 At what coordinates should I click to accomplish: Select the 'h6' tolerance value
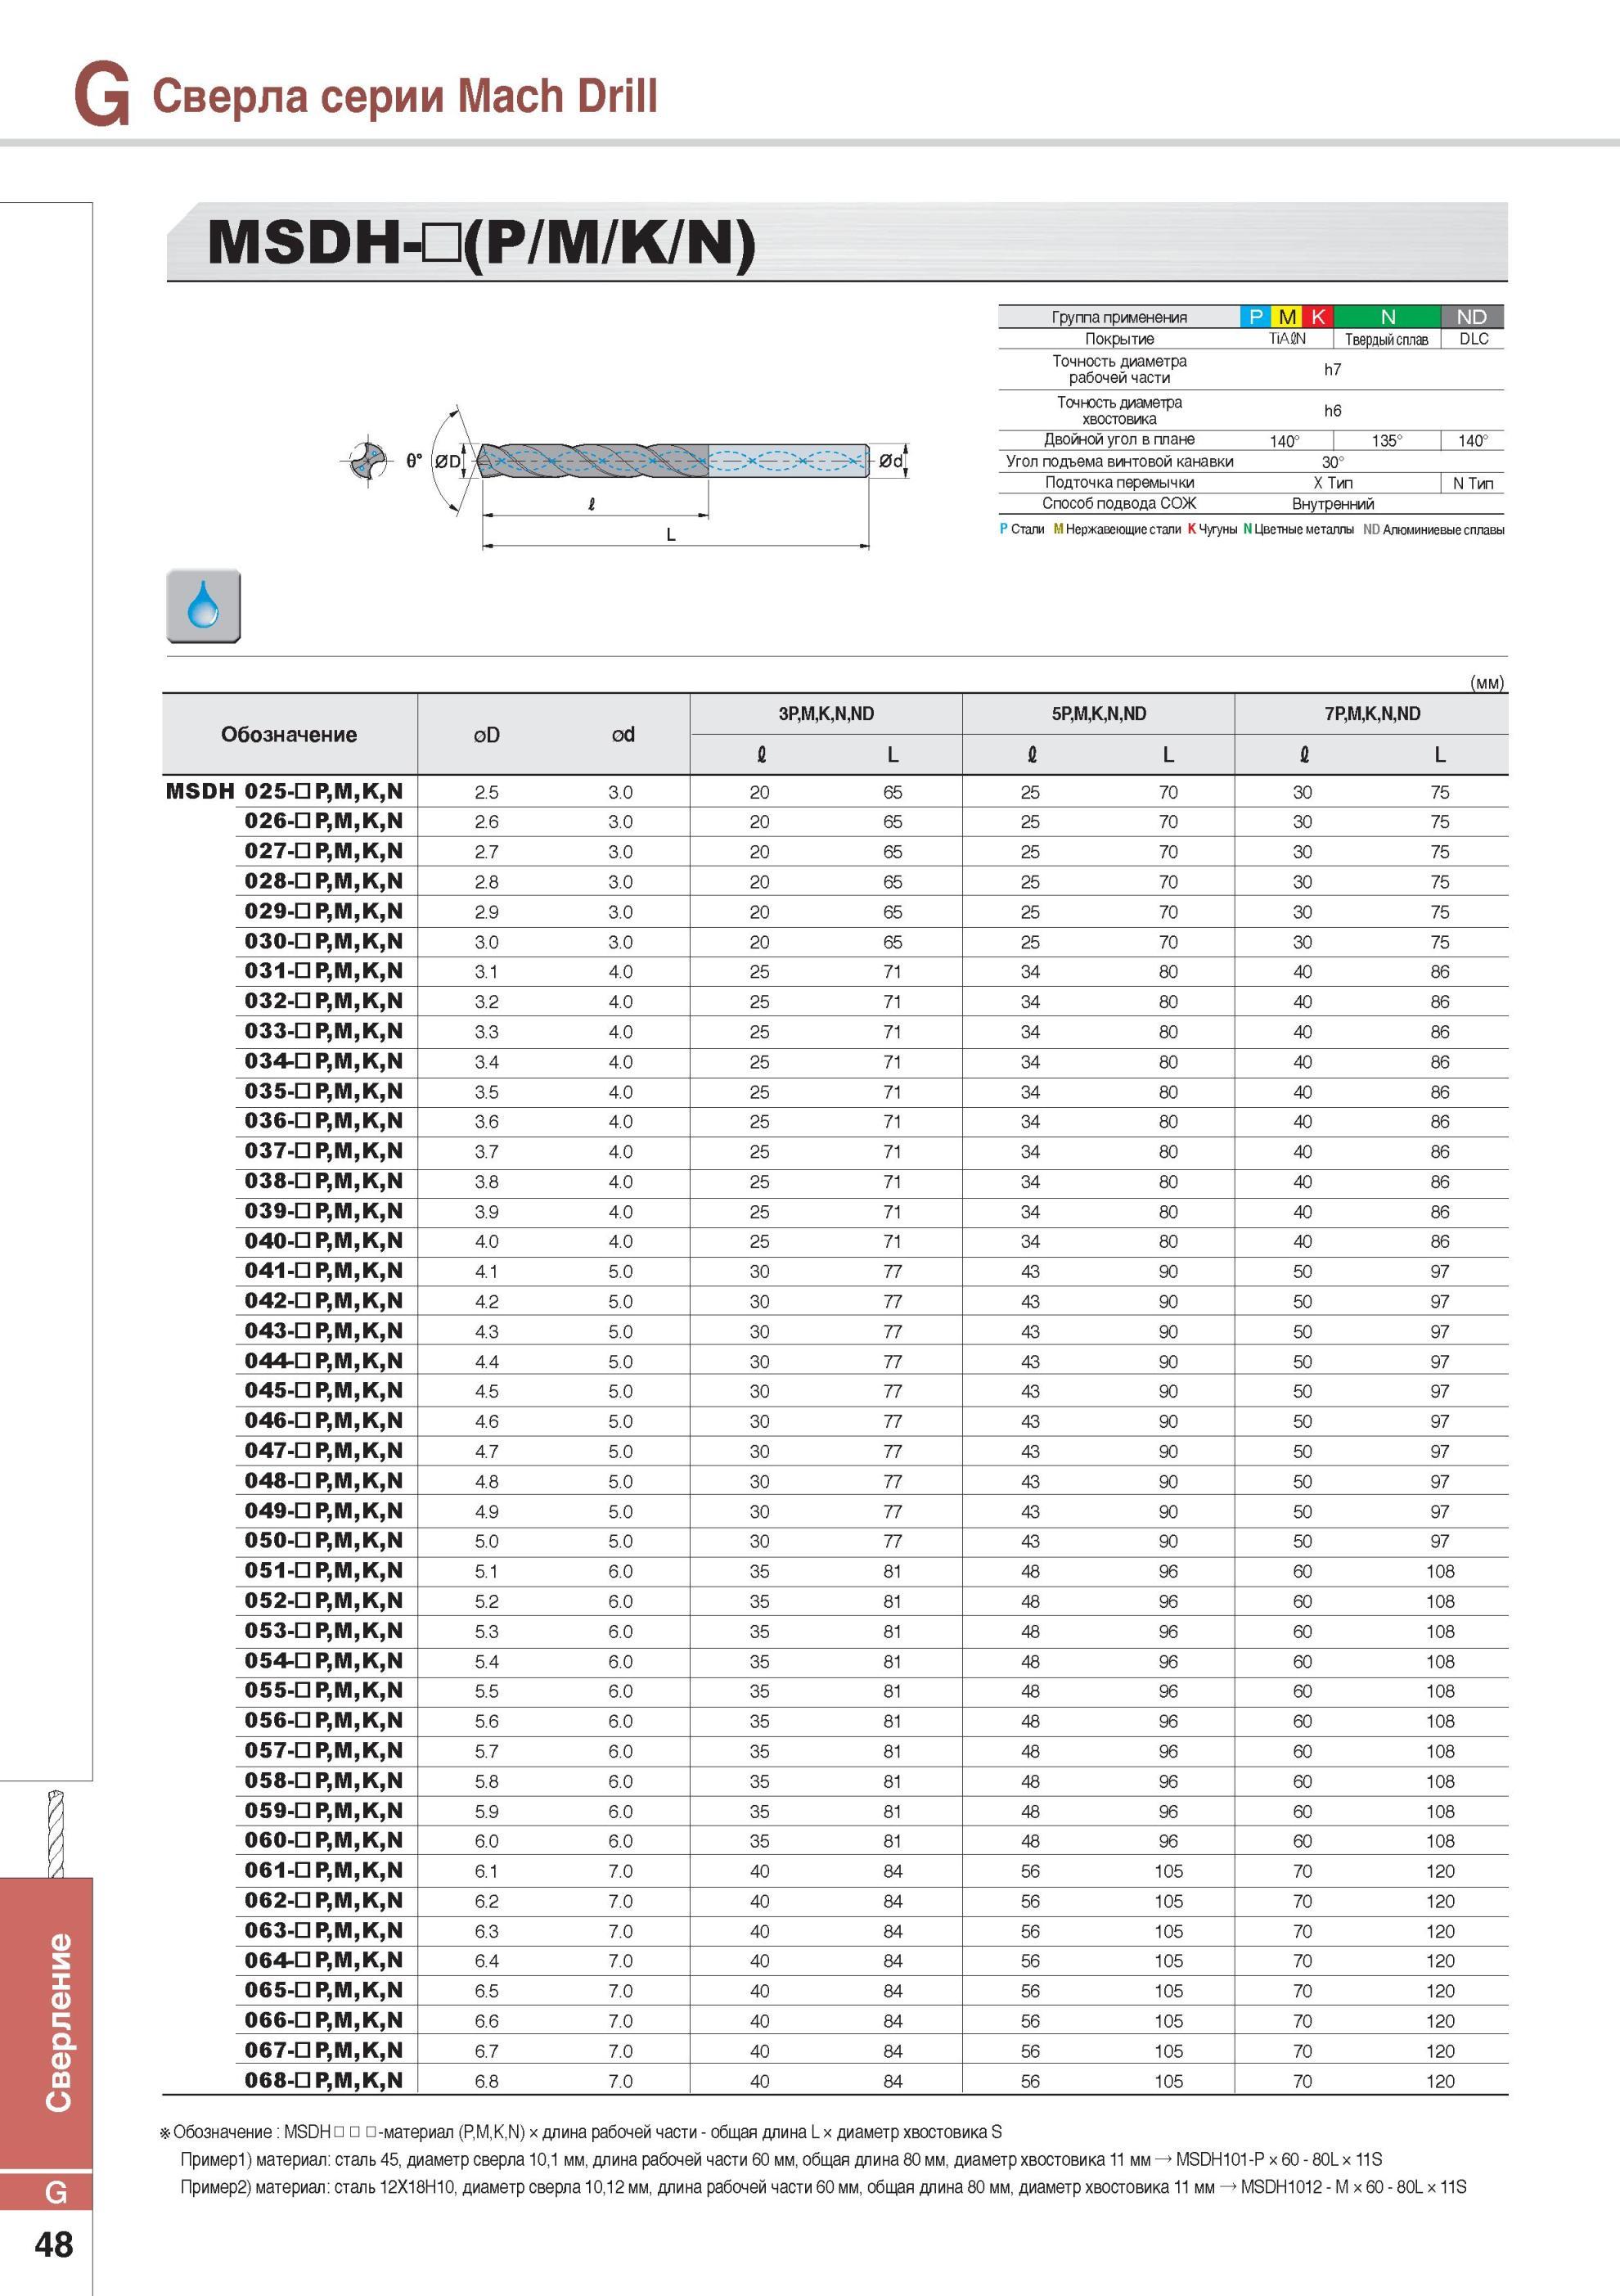click(x=1332, y=410)
